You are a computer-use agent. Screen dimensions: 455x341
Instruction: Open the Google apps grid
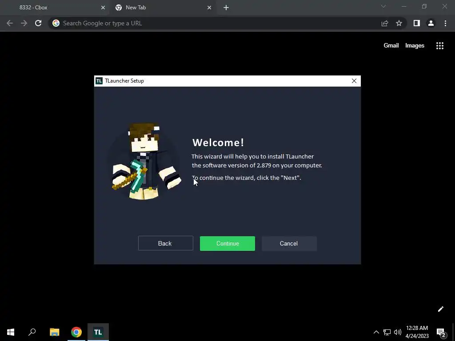[x=440, y=46]
